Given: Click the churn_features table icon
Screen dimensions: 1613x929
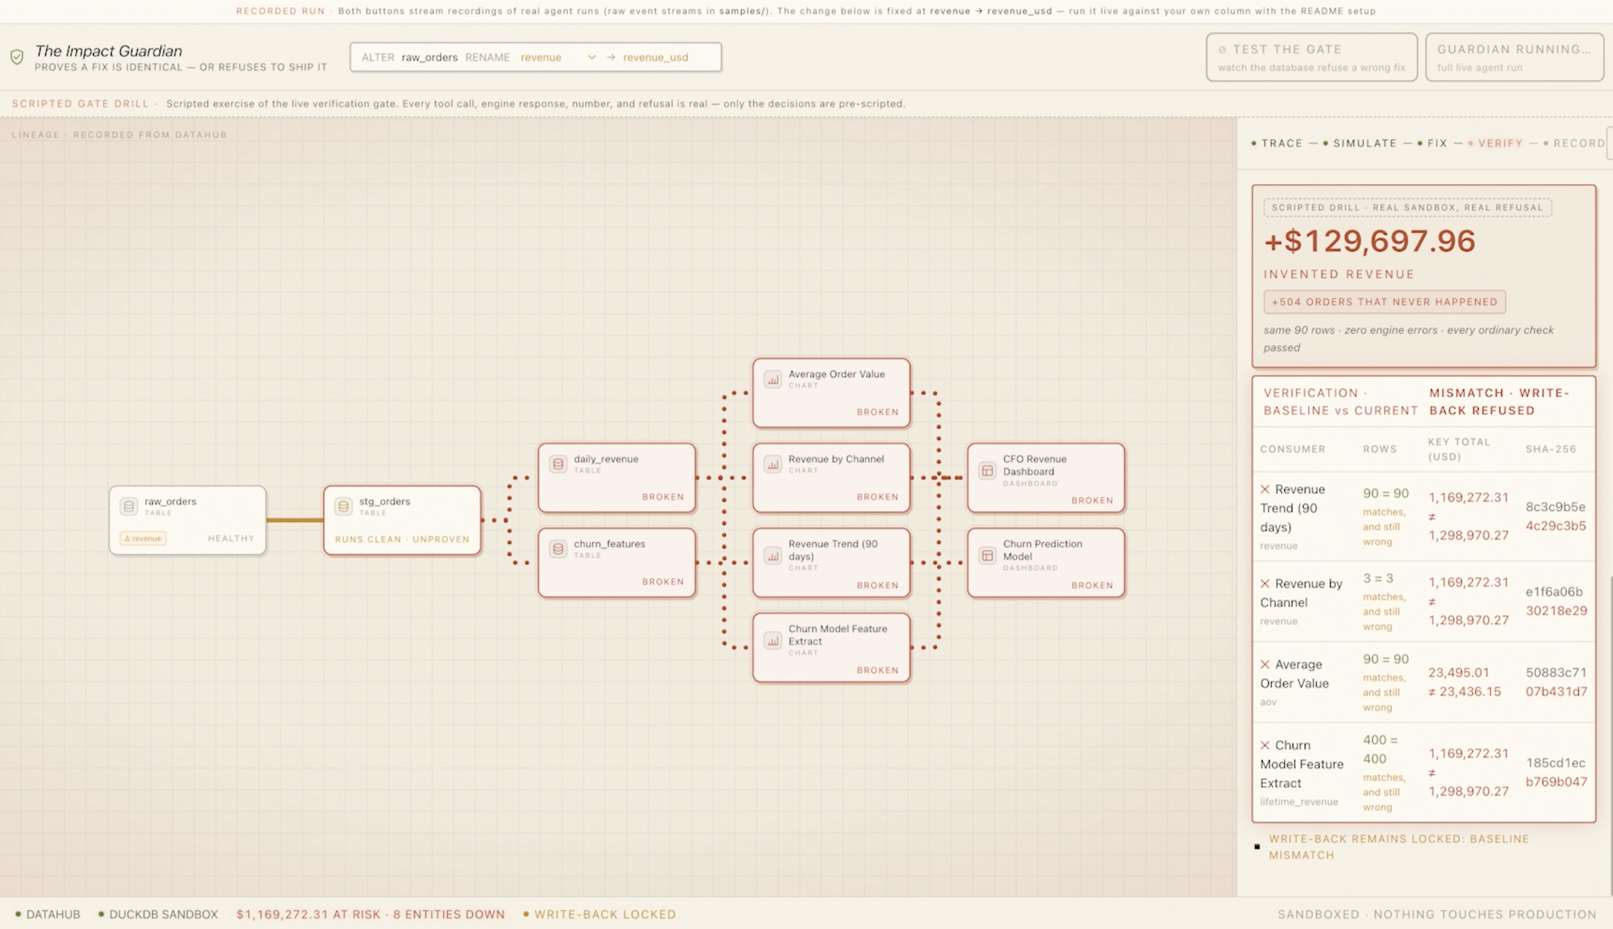Looking at the screenshot, I should pyautogui.click(x=558, y=548).
